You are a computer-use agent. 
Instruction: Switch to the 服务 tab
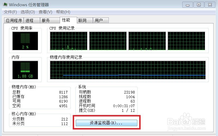pyautogui.click(x=50, y=20)
